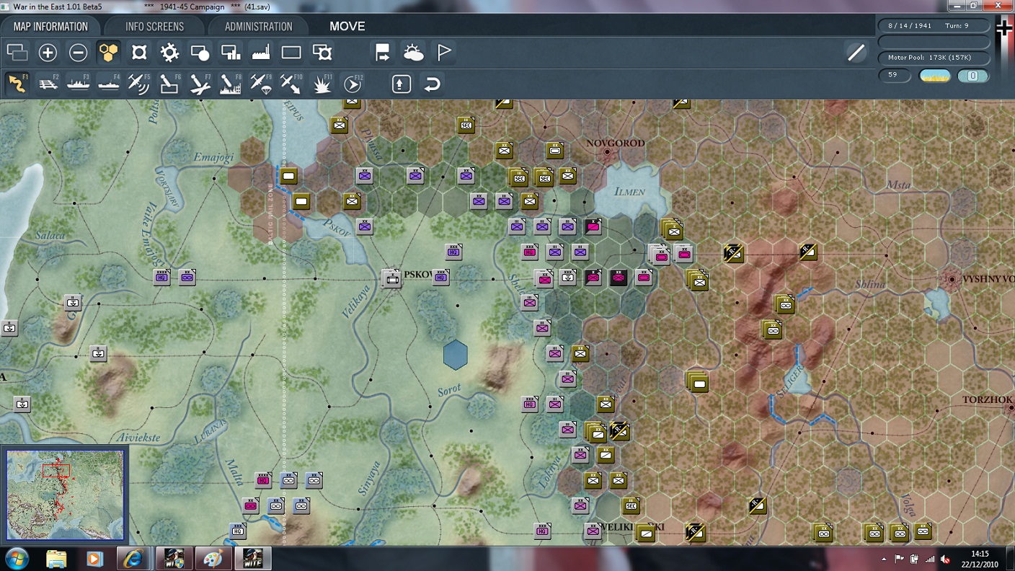Zoom in with the plus icon
Screen dimensions: 1015x571
48,53
